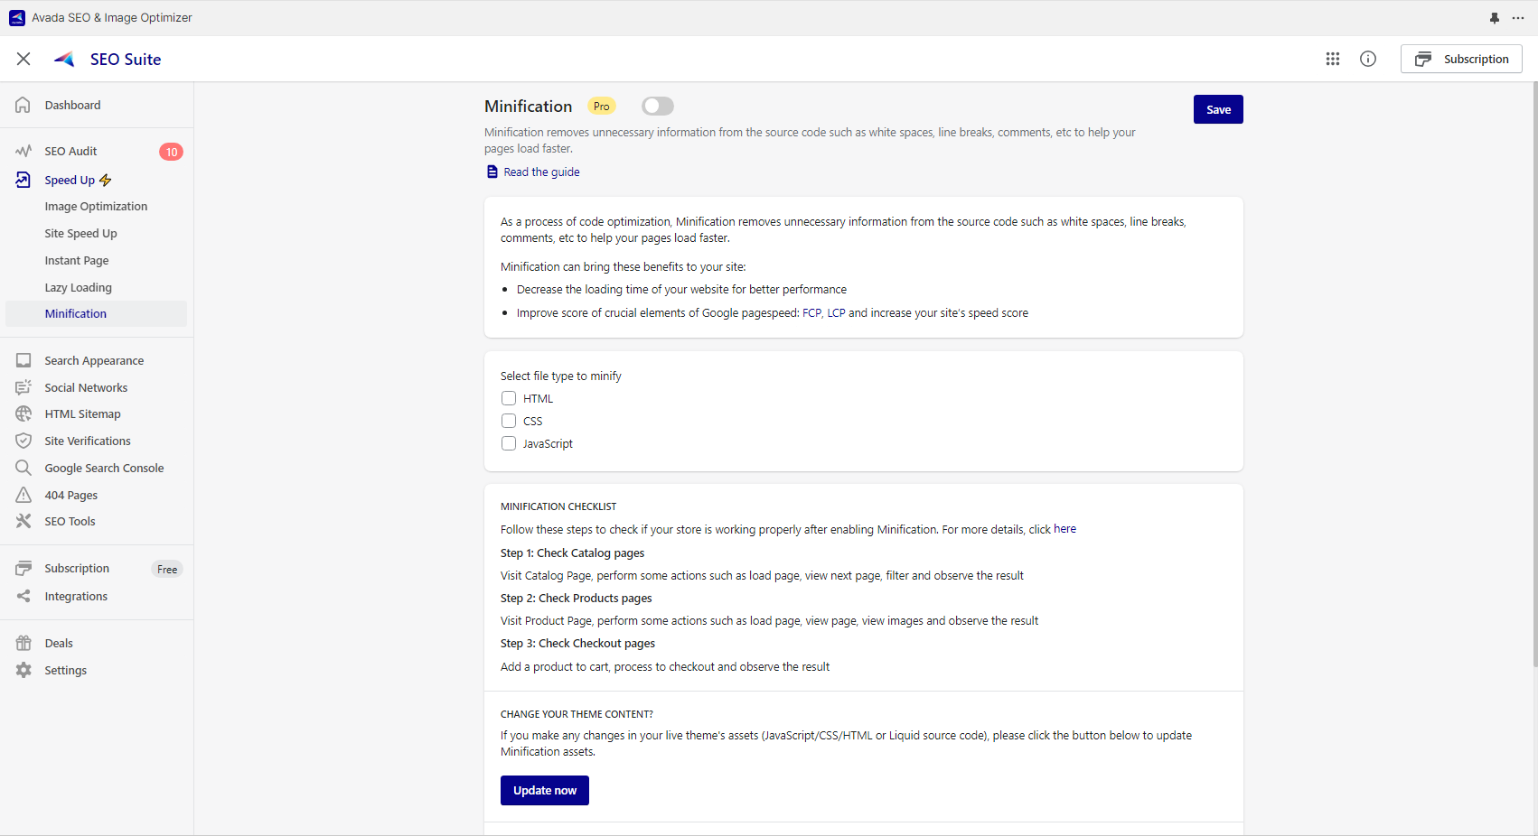Pin the Avada app with the pin icon
The image size is (1538, 836).
pos(1495,18)
